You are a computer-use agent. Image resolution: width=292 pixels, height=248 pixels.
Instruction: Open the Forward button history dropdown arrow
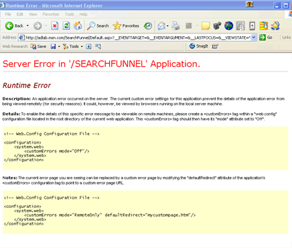46,26
